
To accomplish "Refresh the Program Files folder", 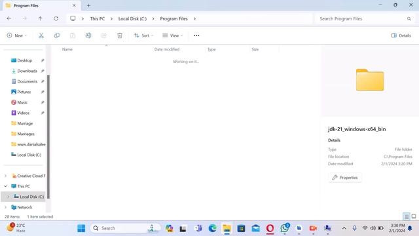I will (x=56, y=18).
